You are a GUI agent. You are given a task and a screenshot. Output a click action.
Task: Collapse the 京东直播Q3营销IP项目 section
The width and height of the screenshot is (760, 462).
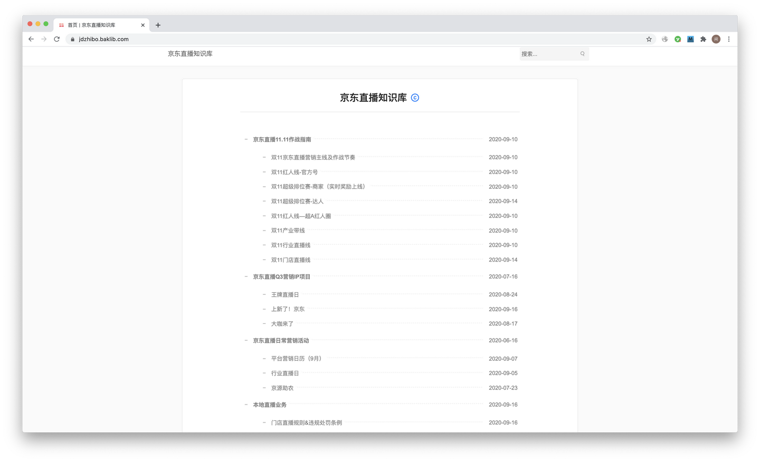[x=246, y=276]
